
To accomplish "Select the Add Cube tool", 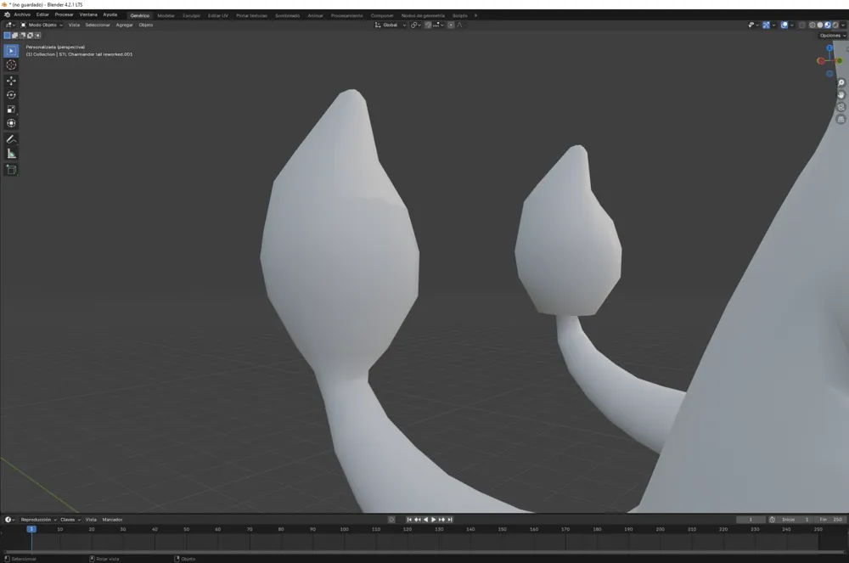I will [11, 170].
